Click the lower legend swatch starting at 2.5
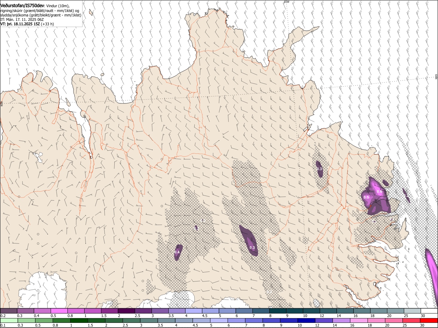Viewport: 438px width, 328px height. click(131, 320)
